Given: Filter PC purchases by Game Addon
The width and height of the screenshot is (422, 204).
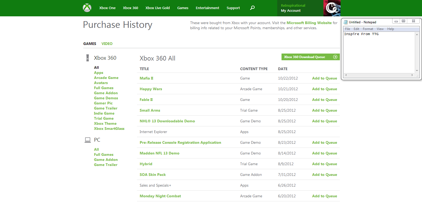Looking at the screenshot, I should (x=106, y=160).
